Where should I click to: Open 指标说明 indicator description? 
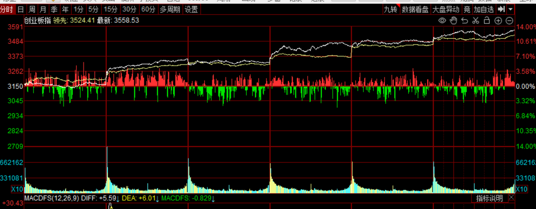click(x=489, y=198)
